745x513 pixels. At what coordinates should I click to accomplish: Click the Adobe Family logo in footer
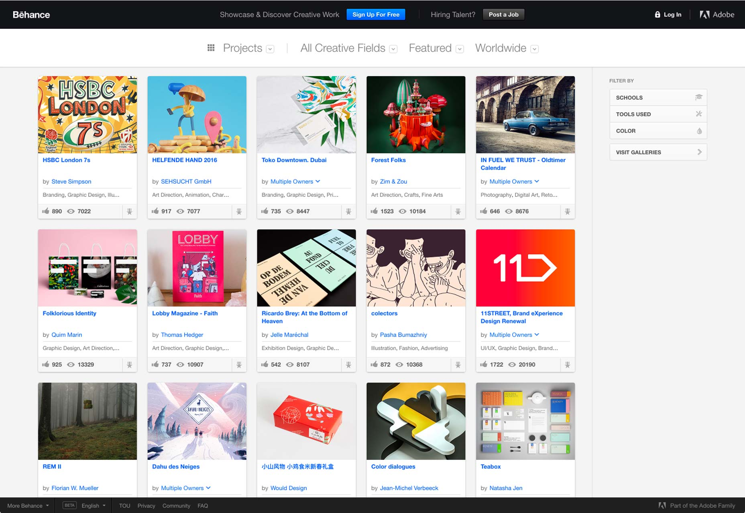662,506
